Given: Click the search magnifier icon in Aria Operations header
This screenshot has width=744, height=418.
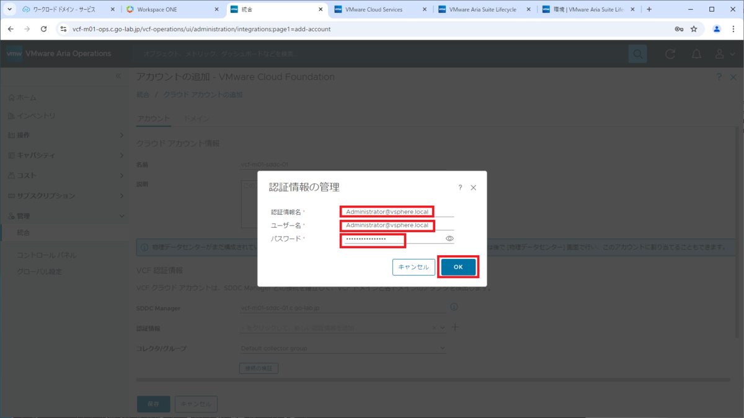Looking at the screenshot, I should point(637,54).
